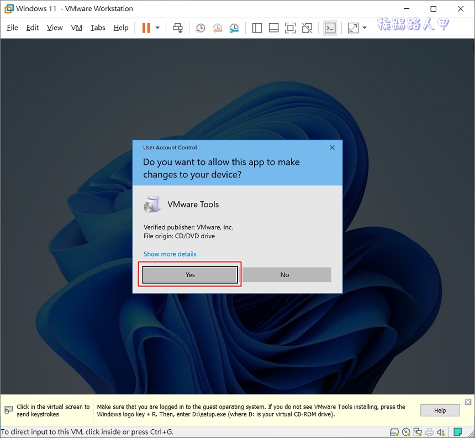Screen dimensions: 475x438
Task: Open the VM menu
Action: tap(76, 28)
